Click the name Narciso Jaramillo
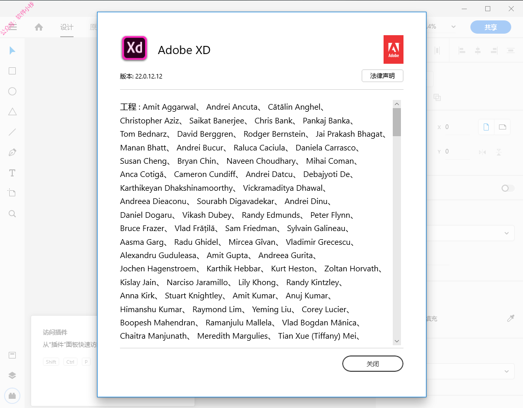523x408 pixels. 198,282
